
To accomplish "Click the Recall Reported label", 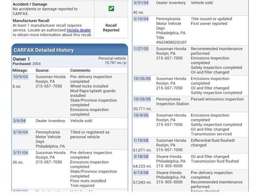I will [x=111, y=27].
